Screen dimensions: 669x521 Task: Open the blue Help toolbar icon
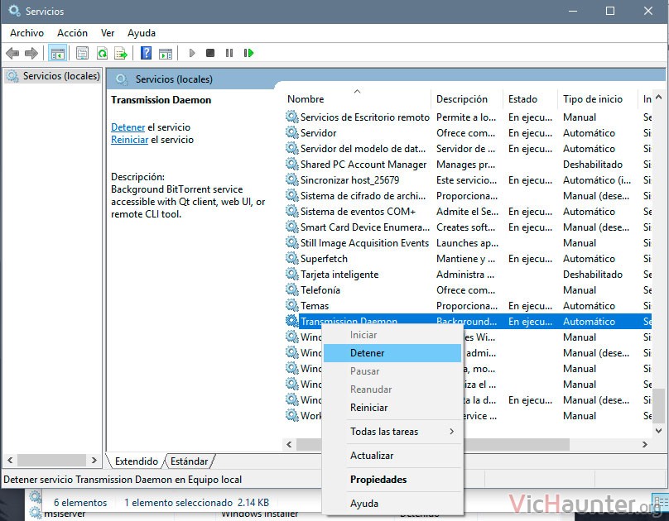[x=146, y=53]
